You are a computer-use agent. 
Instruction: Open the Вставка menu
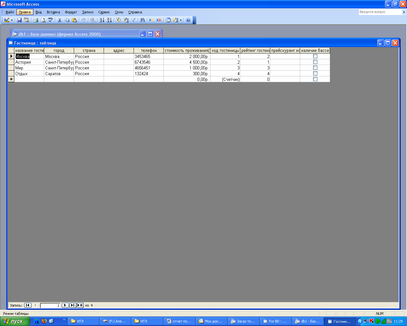pos(53,12)
